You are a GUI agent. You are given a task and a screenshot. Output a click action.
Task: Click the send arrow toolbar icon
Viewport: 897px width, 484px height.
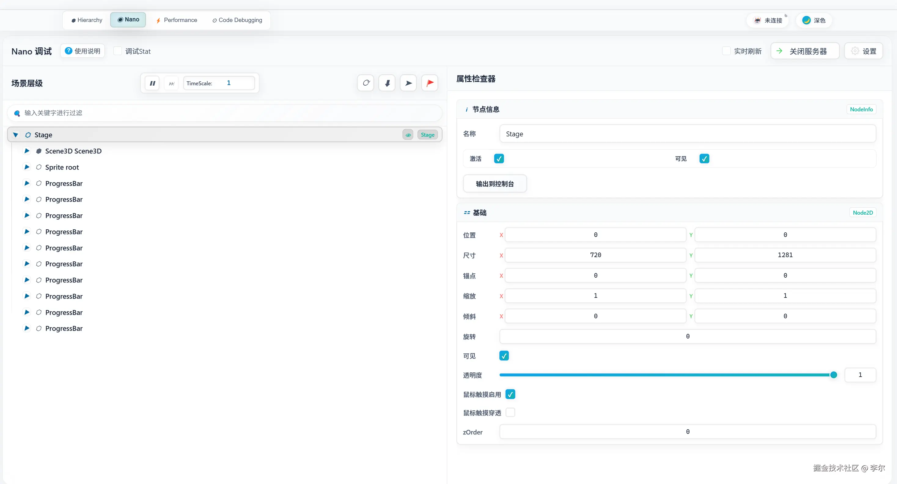coord(408,83)
